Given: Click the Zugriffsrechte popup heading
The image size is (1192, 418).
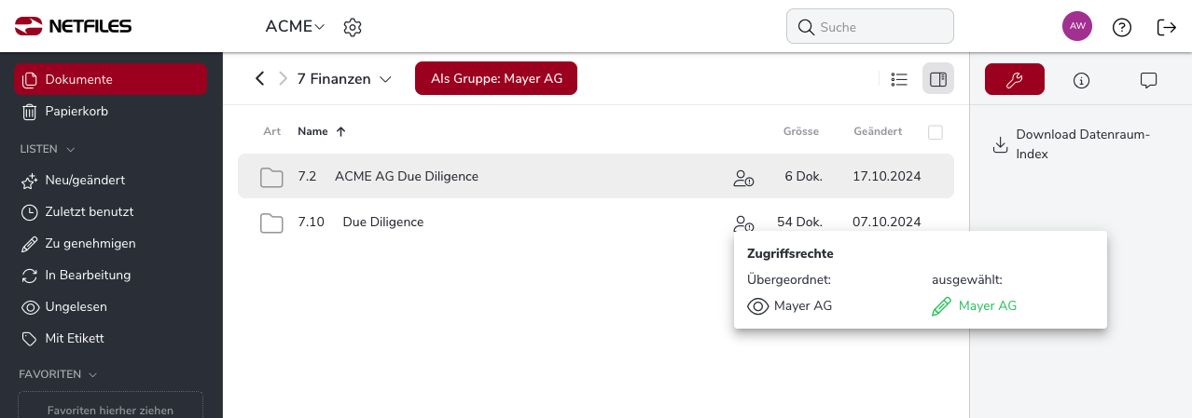Looking at the screenshot, I should 790,253.
